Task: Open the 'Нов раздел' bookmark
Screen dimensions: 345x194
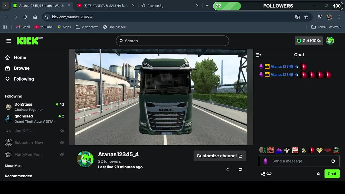Action: click(114, 27)
